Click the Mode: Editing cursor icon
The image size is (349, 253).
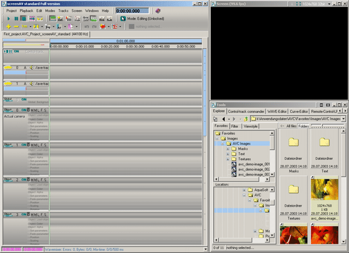click(x=123, y=19)
